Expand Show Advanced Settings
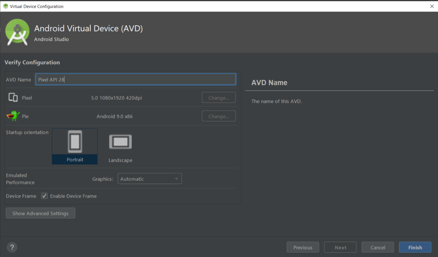This screenshot has height=257, width=438. (x=40, y=213)
